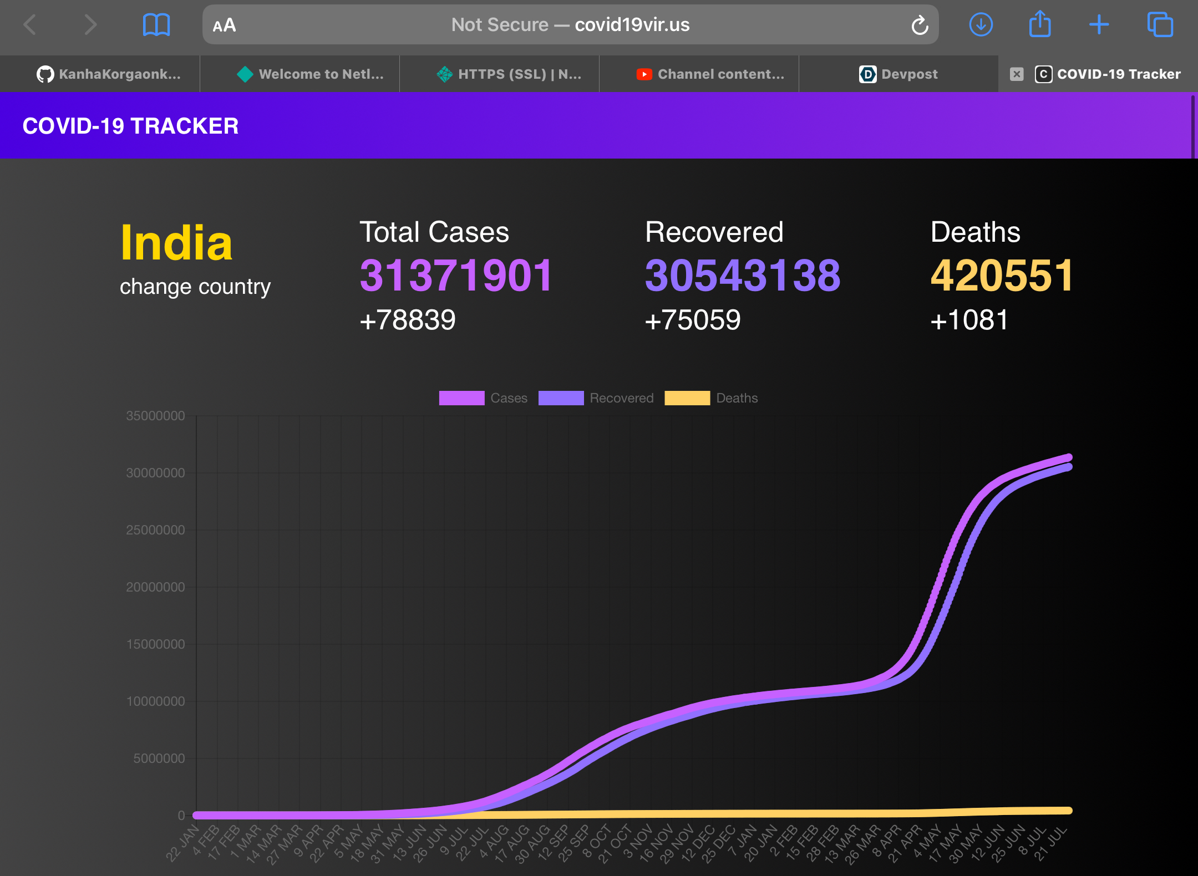The width and height of the screenshot is (1198, 876).
Task: Click the forward navigation arrow
Action: tap(90, 24)
